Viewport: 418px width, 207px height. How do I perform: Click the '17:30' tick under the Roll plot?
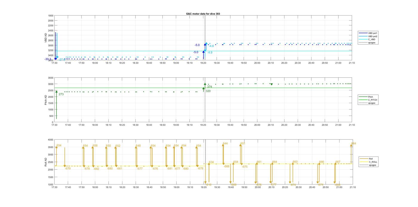pos(54,187)
